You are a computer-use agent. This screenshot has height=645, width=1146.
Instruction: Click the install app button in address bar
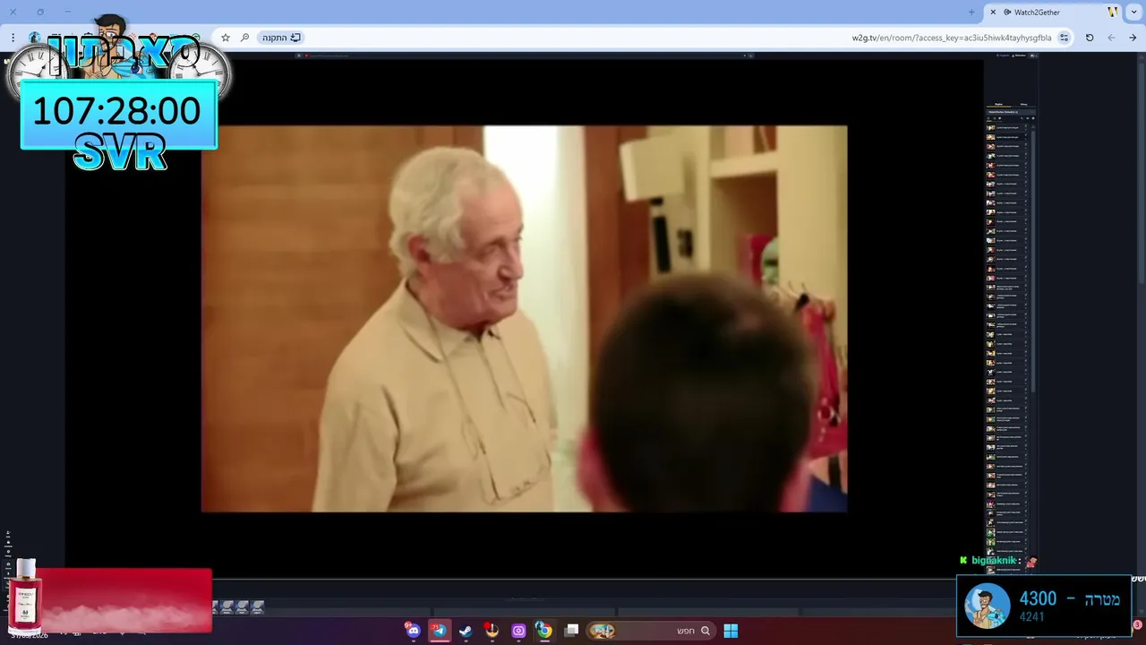[282, 38]
